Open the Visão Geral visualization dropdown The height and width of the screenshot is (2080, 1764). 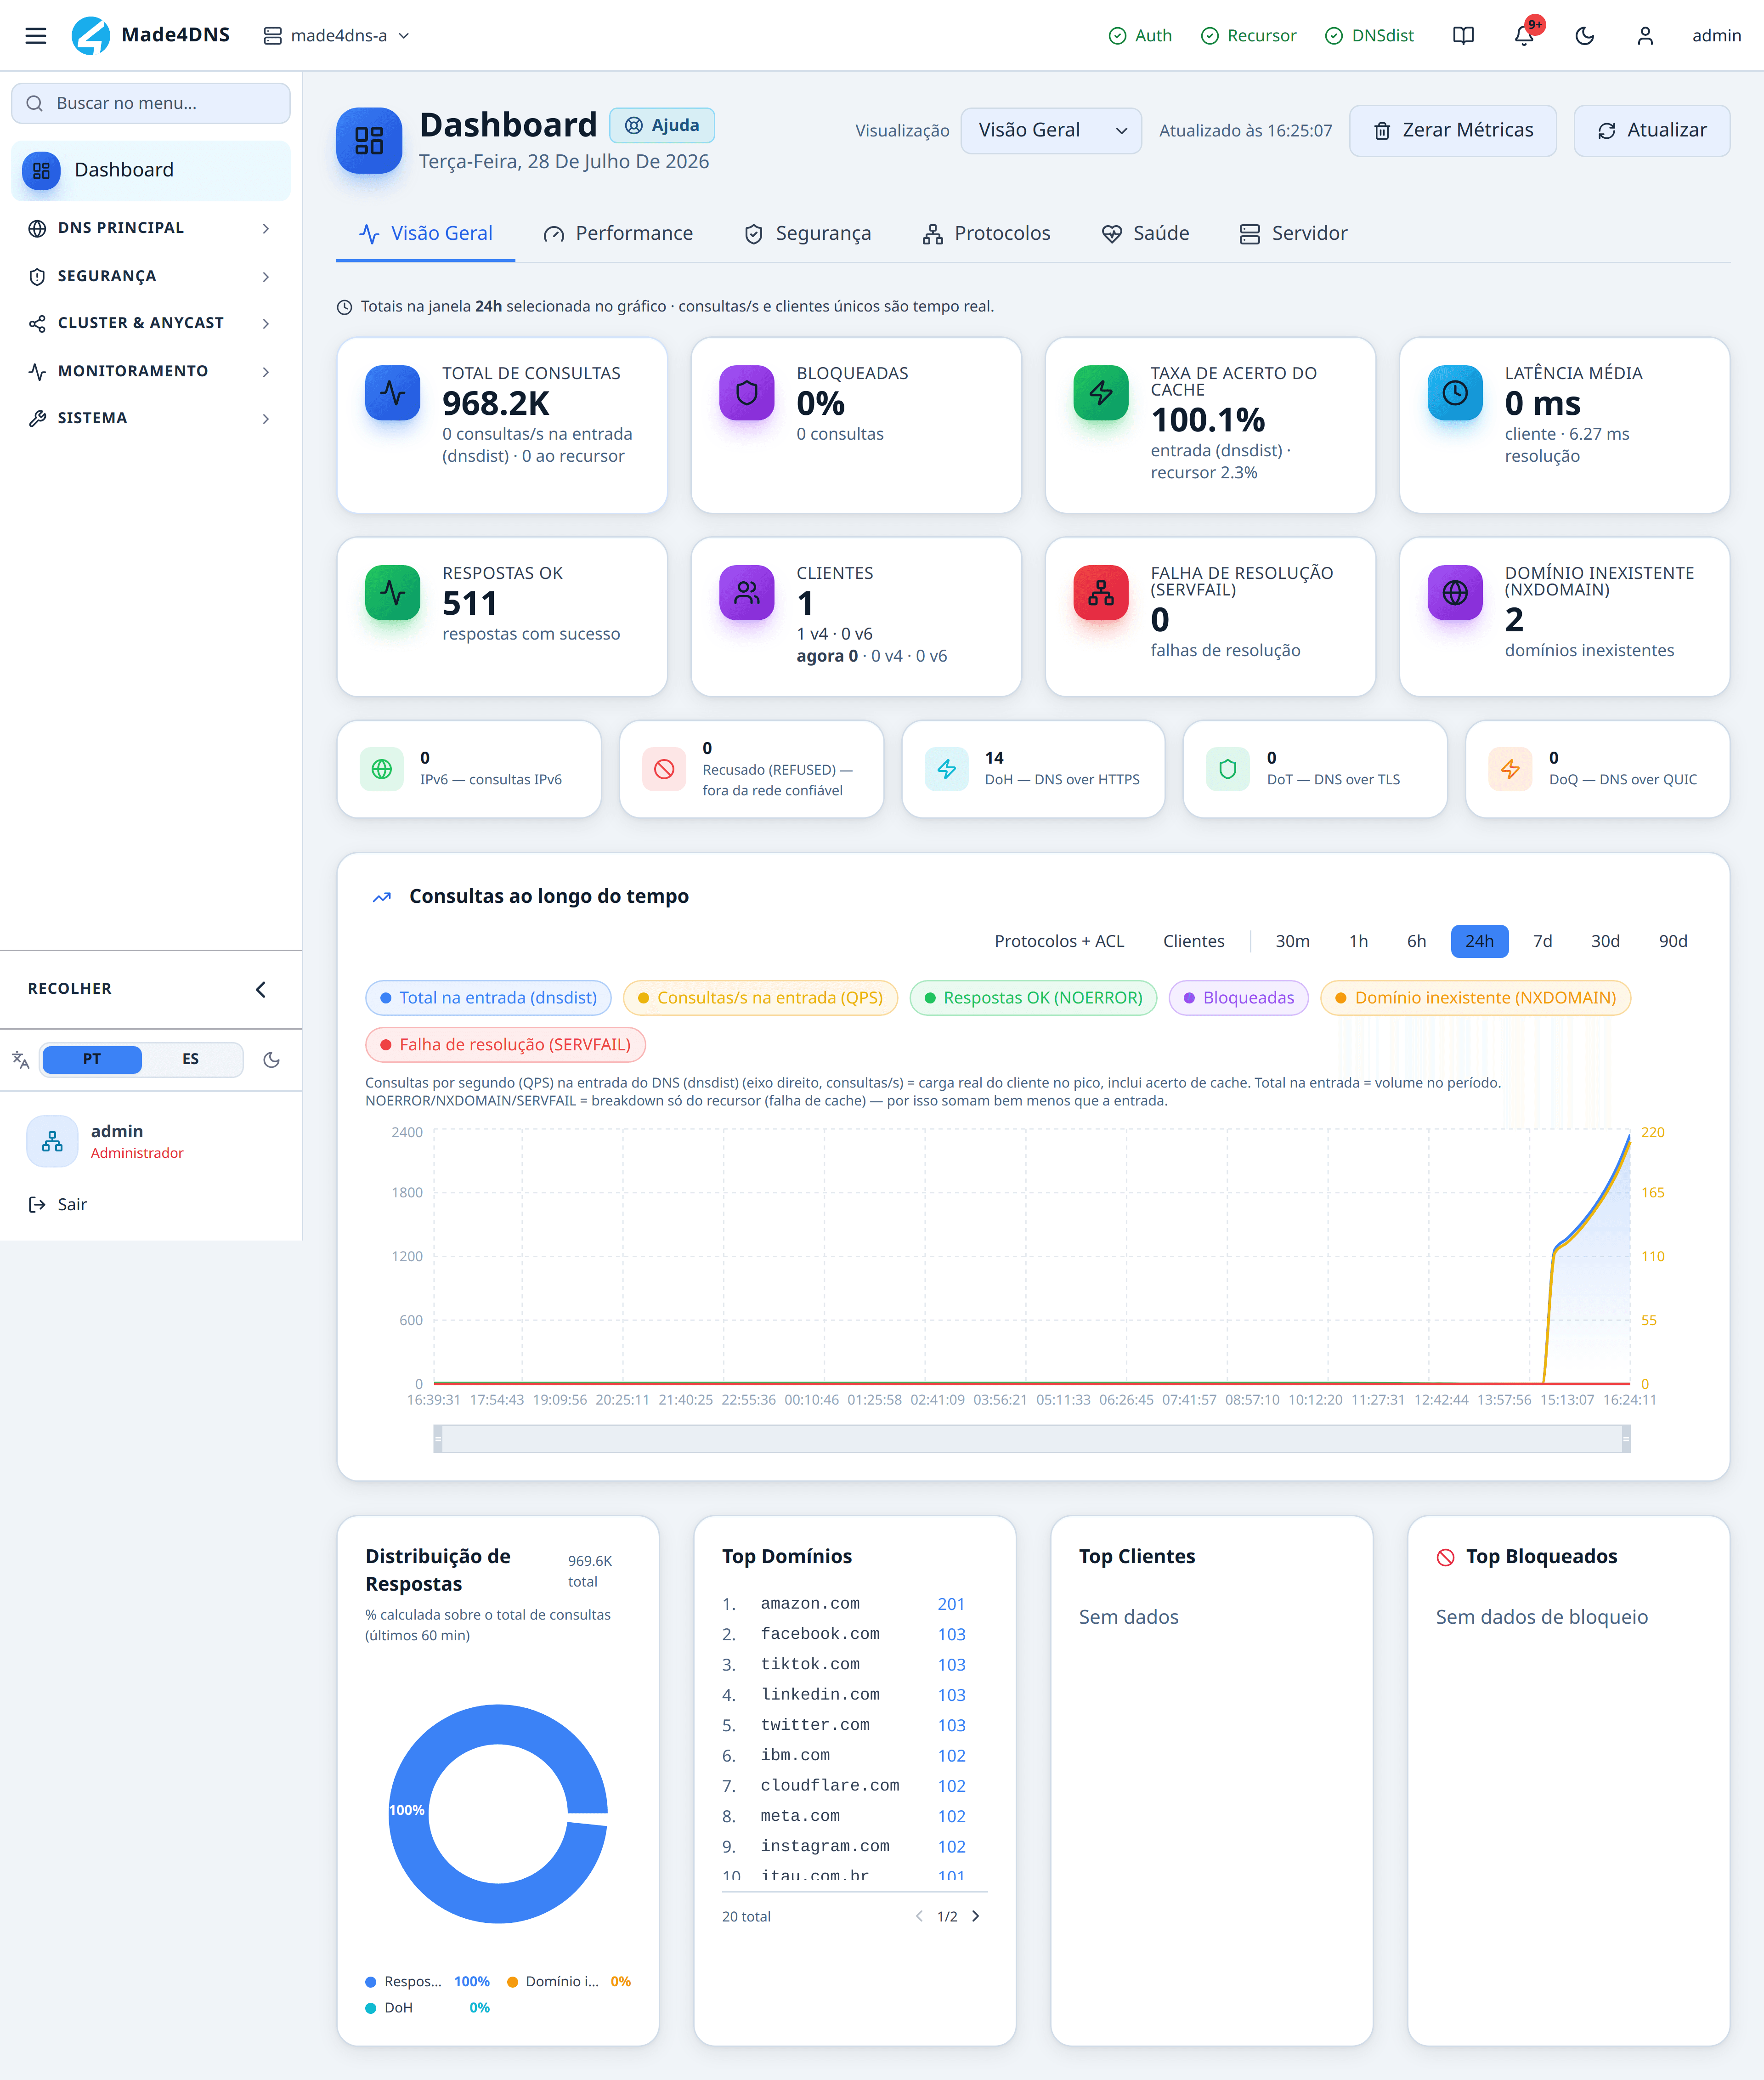point(1051,131)
